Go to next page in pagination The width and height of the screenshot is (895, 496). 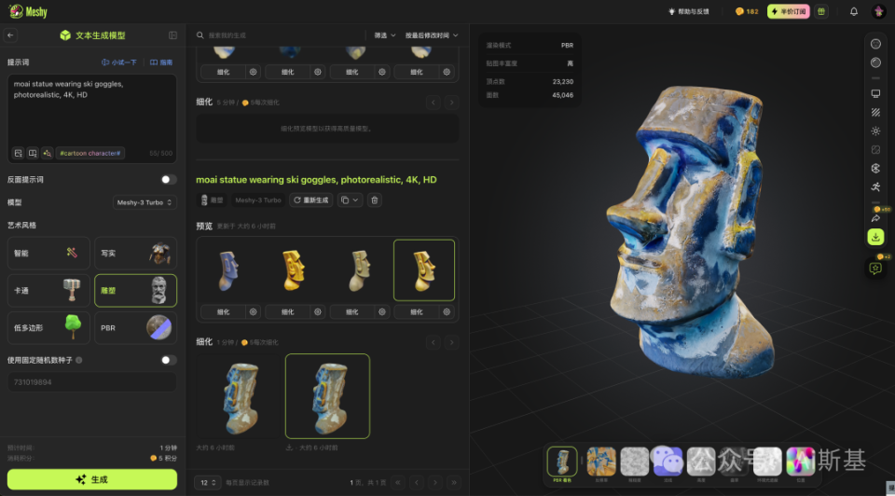pyautogui.click(x=435, y=482)
